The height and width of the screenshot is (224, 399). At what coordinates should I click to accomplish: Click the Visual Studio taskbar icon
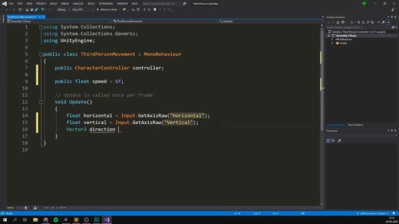tap(107, 220)
